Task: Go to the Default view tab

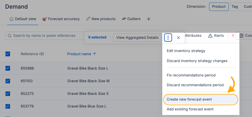Action: click(x=23, y=19)
